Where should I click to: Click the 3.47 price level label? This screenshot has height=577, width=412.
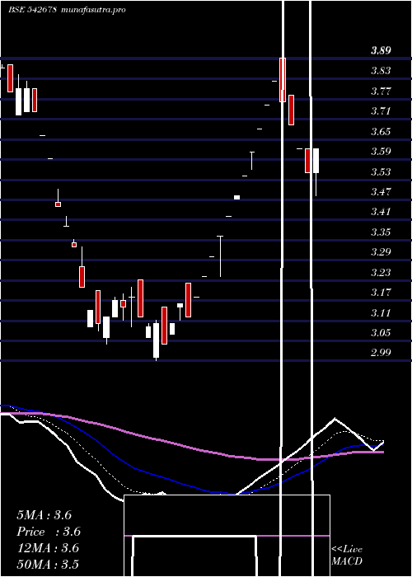point(381,192)
